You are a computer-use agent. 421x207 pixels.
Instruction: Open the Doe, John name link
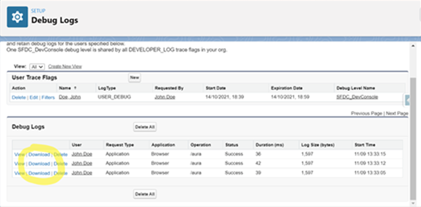coord(70,97)
